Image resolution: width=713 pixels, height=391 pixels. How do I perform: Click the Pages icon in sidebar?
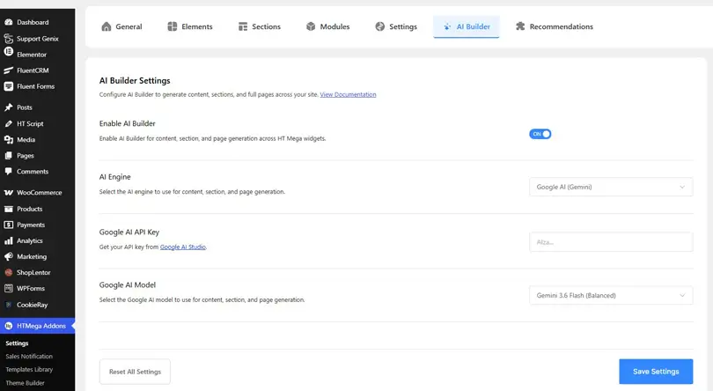click(8, 156)
